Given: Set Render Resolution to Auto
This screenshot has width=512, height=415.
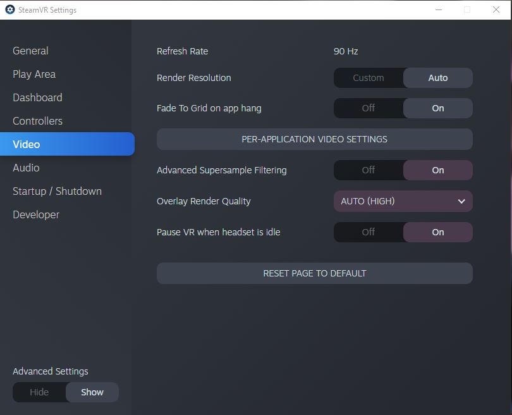Looking at the screenshot, I should click(438, 78).
